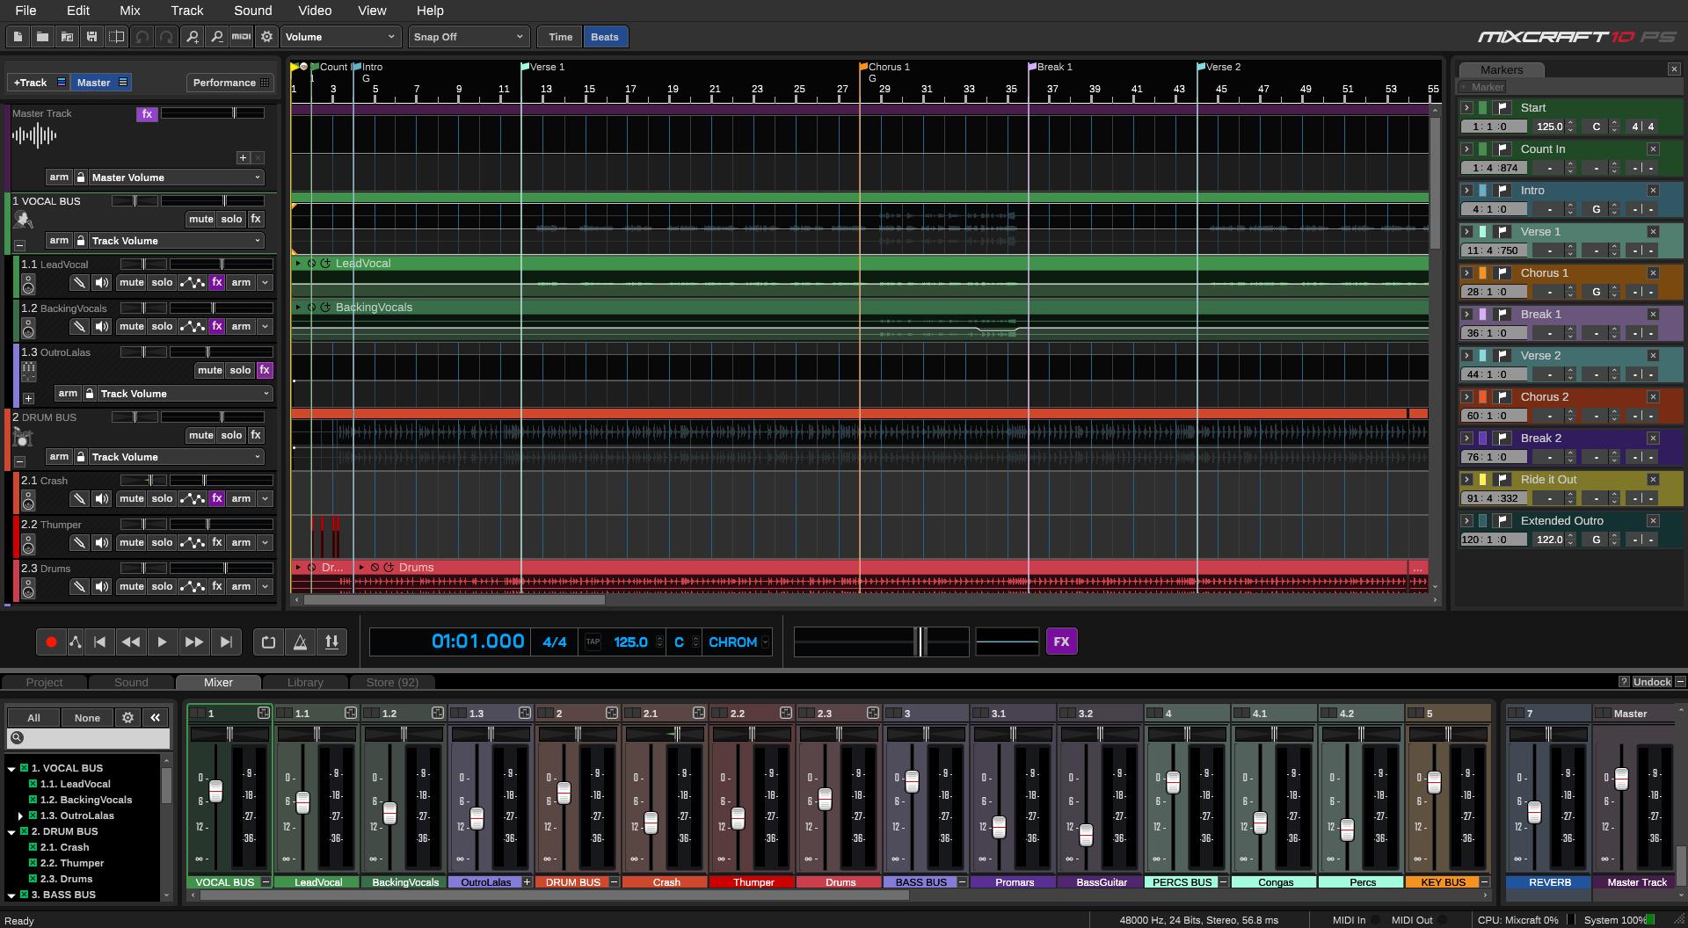
Task: Click the Undock button
Action: (1652, 682)
